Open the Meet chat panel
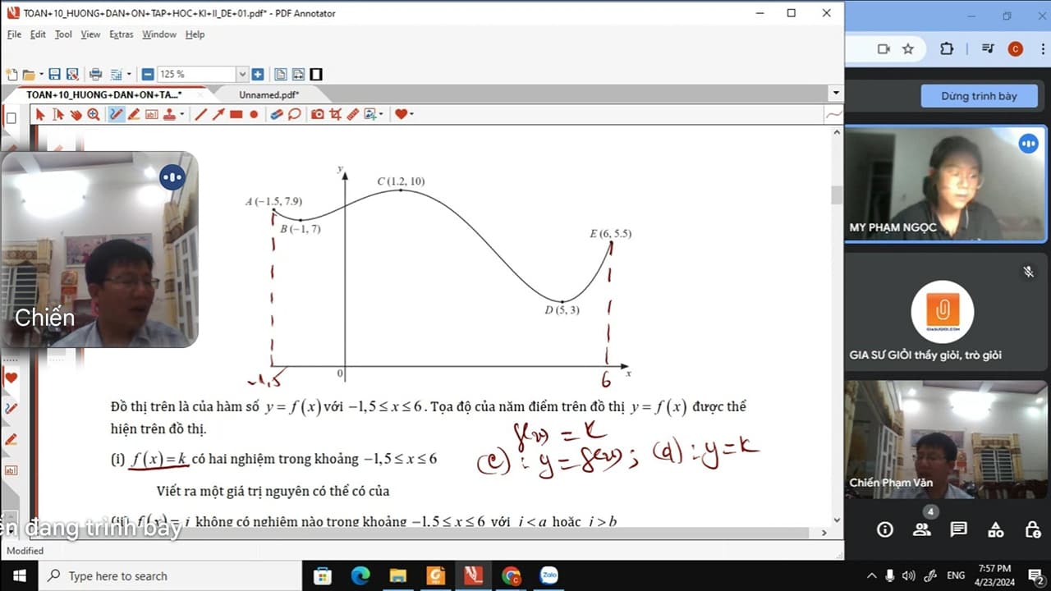 click(x=958, y=529)
